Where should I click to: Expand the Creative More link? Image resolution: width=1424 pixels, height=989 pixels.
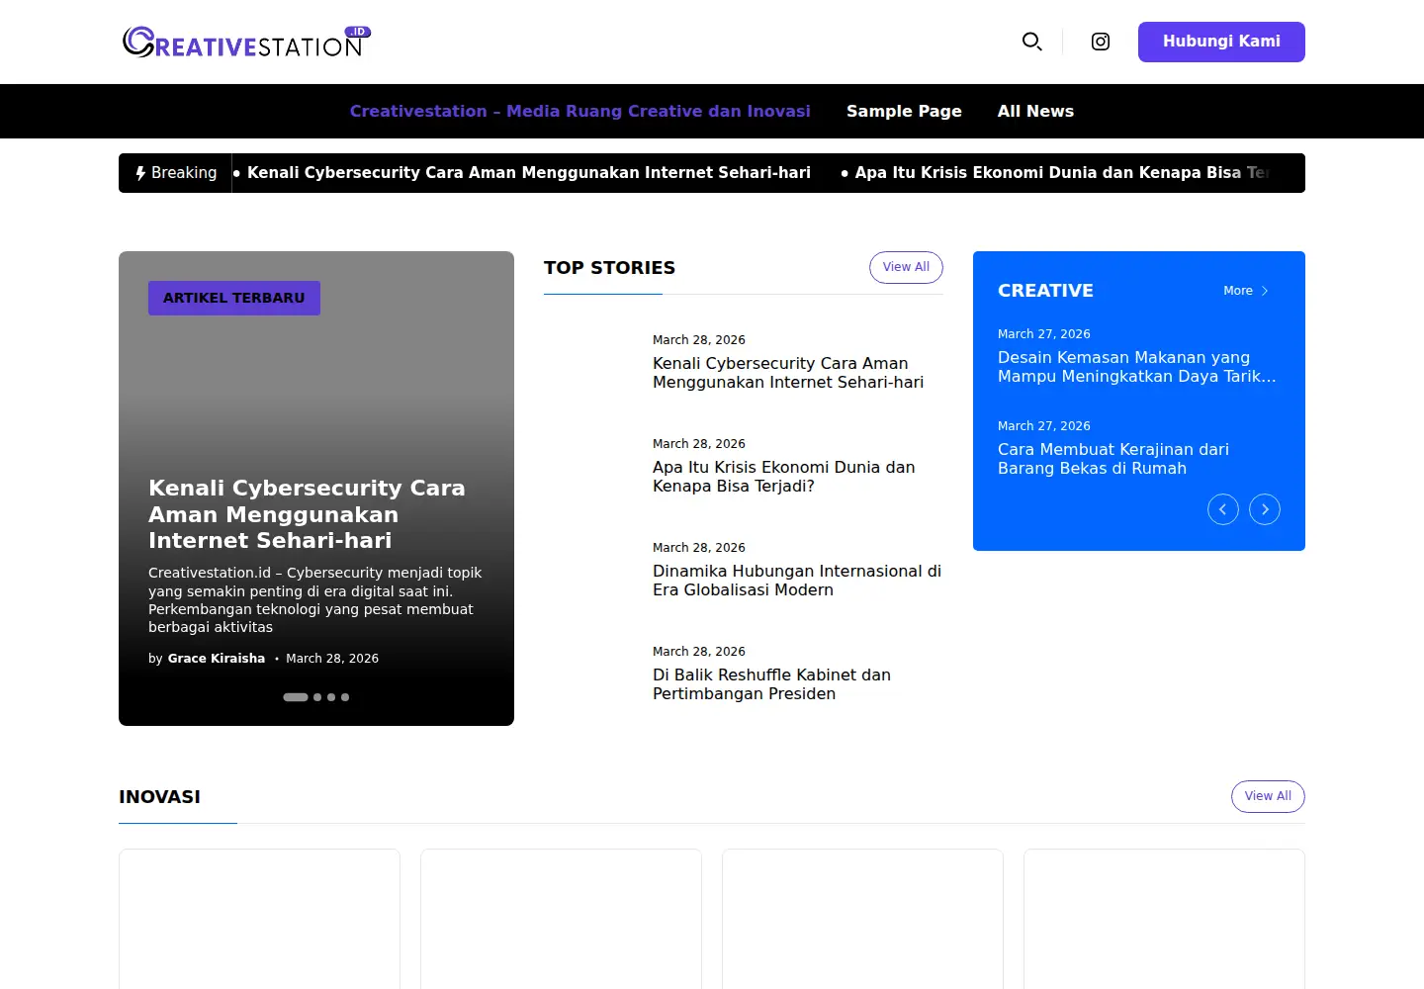(1246, 291)
